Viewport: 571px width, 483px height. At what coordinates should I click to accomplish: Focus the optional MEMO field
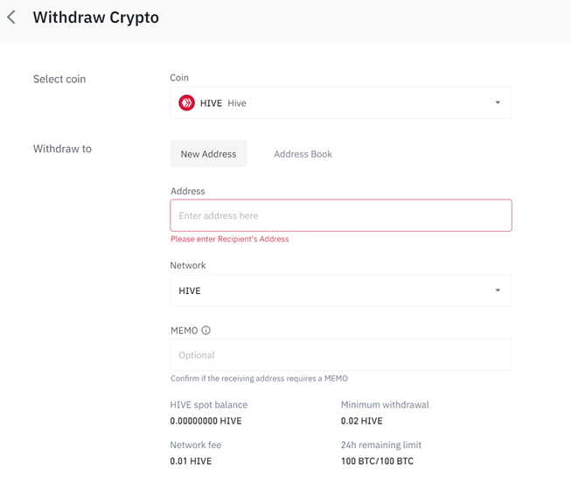(341, 355)
